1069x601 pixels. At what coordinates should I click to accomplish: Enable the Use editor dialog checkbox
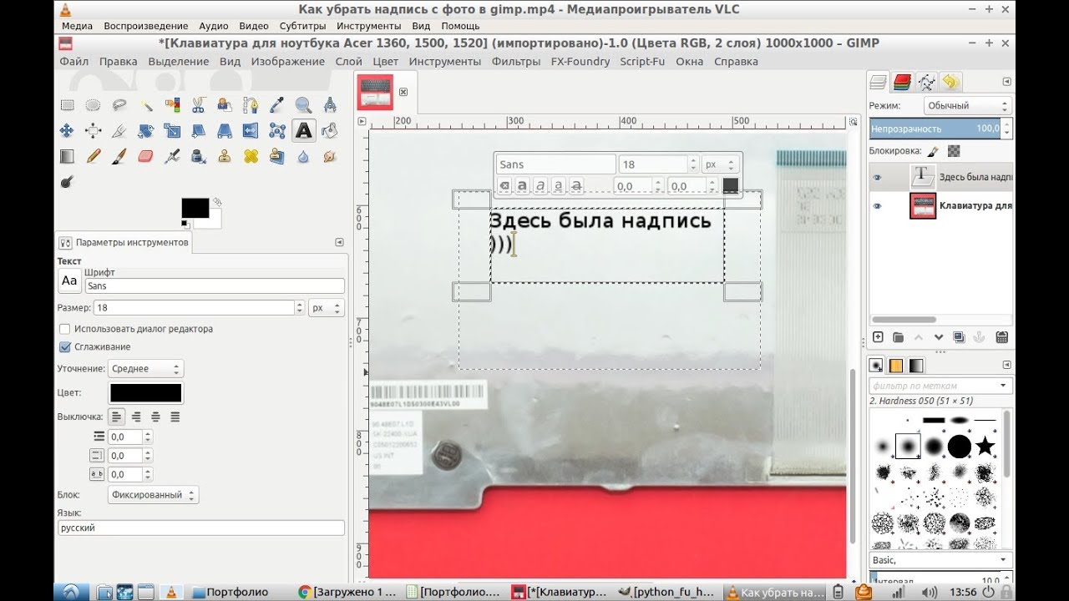[64, 329]
